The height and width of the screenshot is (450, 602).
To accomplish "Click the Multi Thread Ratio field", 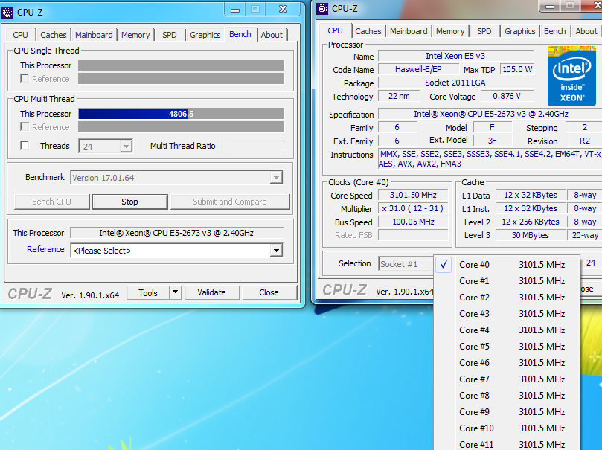I will tap(253, 147).
